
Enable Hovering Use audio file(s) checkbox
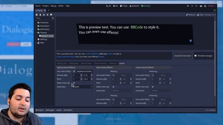click(x=153, y=75)
